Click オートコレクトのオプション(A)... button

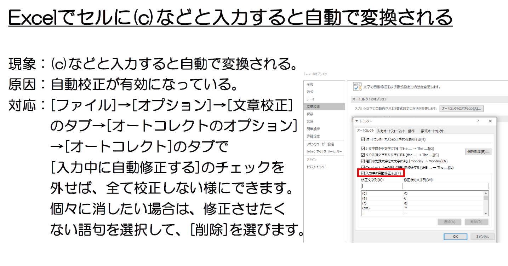coord(462,109)
